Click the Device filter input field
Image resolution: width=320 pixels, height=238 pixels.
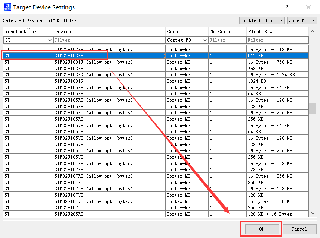(x=110, y=40)
